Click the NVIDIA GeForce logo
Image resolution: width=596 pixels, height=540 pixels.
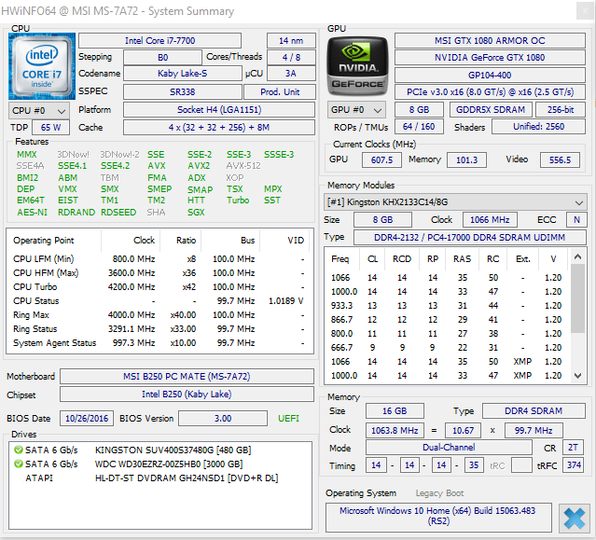coord(357,65)
